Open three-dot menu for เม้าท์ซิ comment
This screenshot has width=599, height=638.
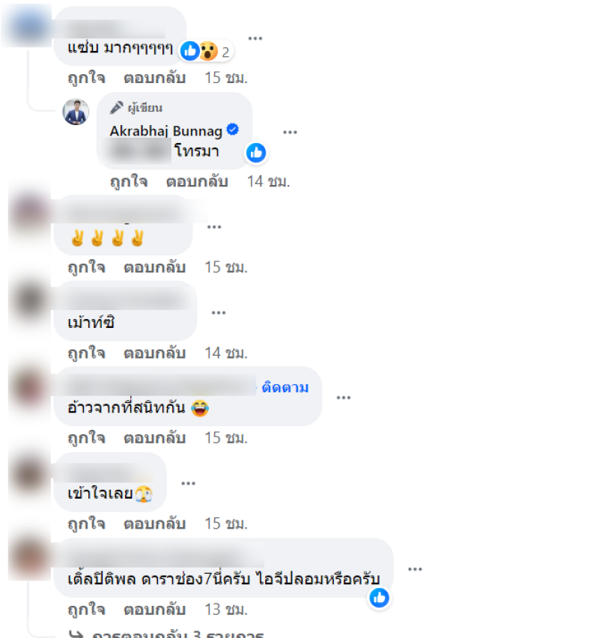click(219, 313)
